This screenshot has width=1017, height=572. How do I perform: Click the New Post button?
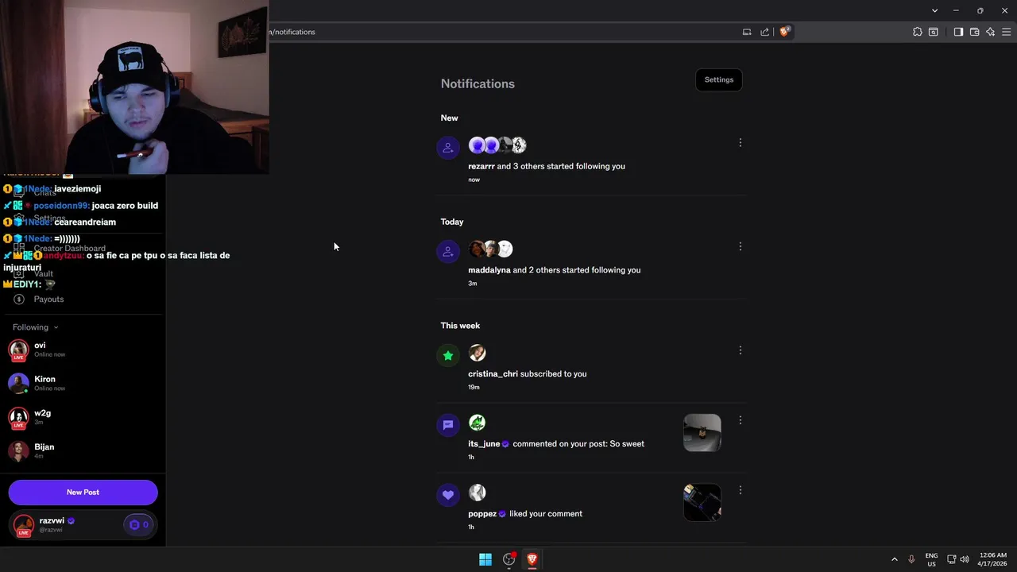tap(83, 492)
